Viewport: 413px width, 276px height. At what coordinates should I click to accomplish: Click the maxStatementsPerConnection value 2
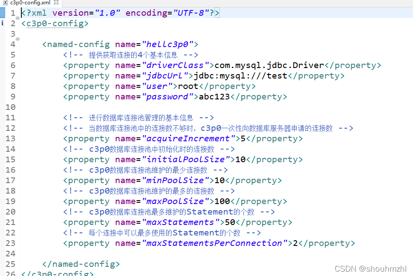(295, 243)
